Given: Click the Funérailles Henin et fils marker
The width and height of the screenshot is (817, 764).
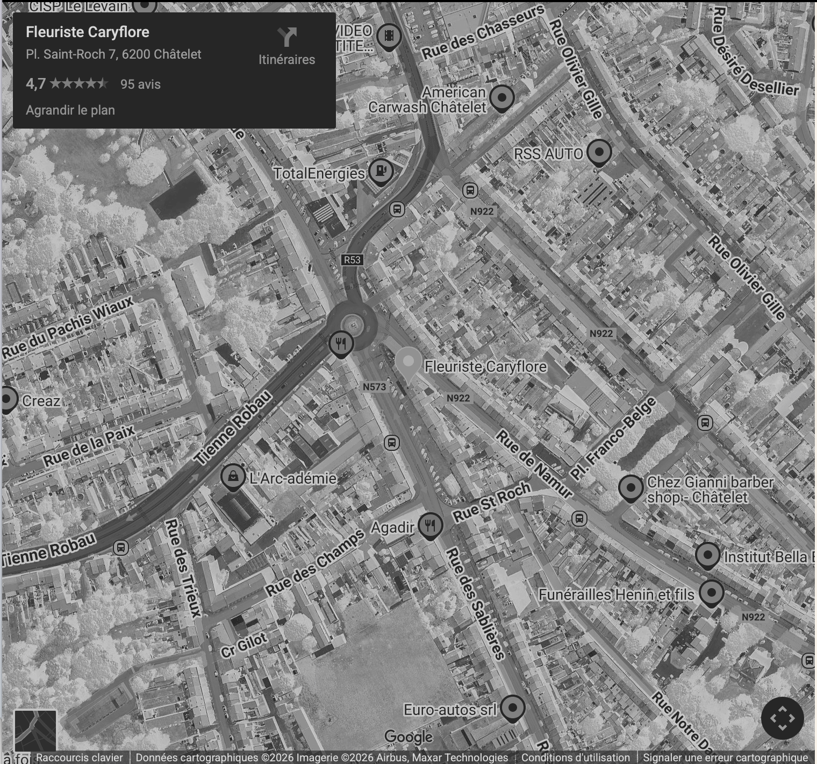Looking at the screenshot, I should pos(713,595).
